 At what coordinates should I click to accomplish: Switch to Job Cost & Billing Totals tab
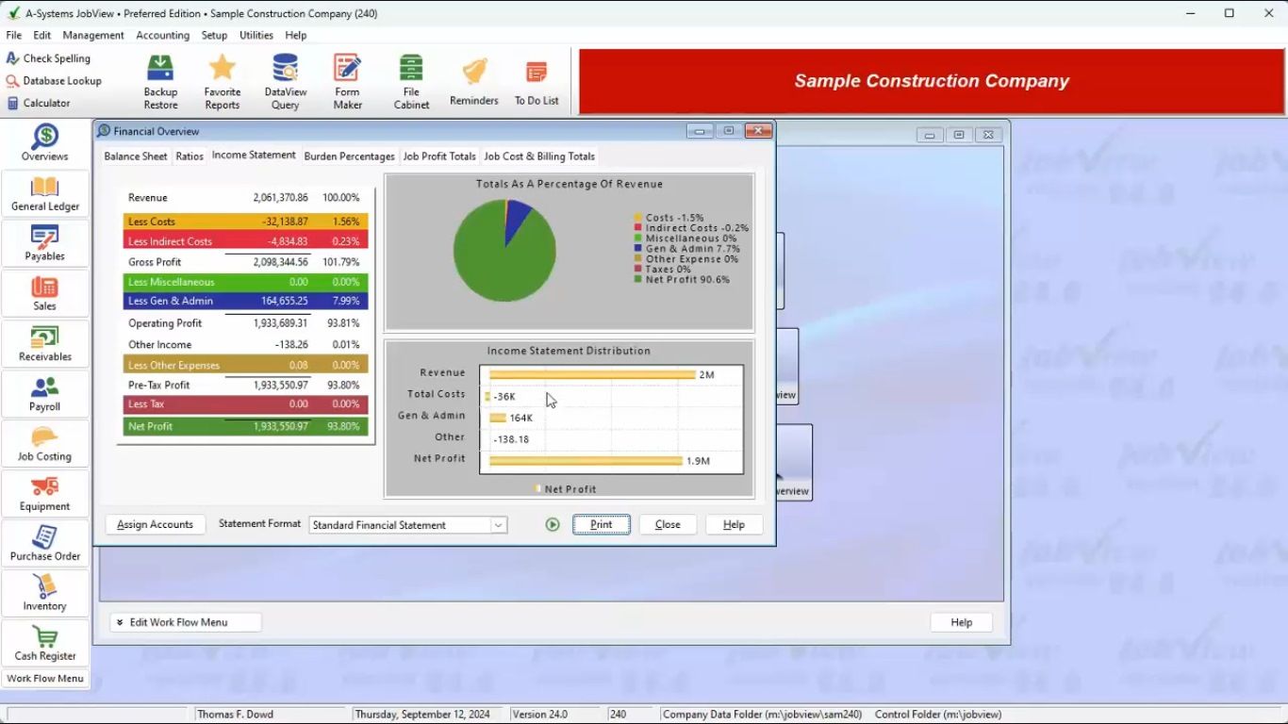click(539, 156)
